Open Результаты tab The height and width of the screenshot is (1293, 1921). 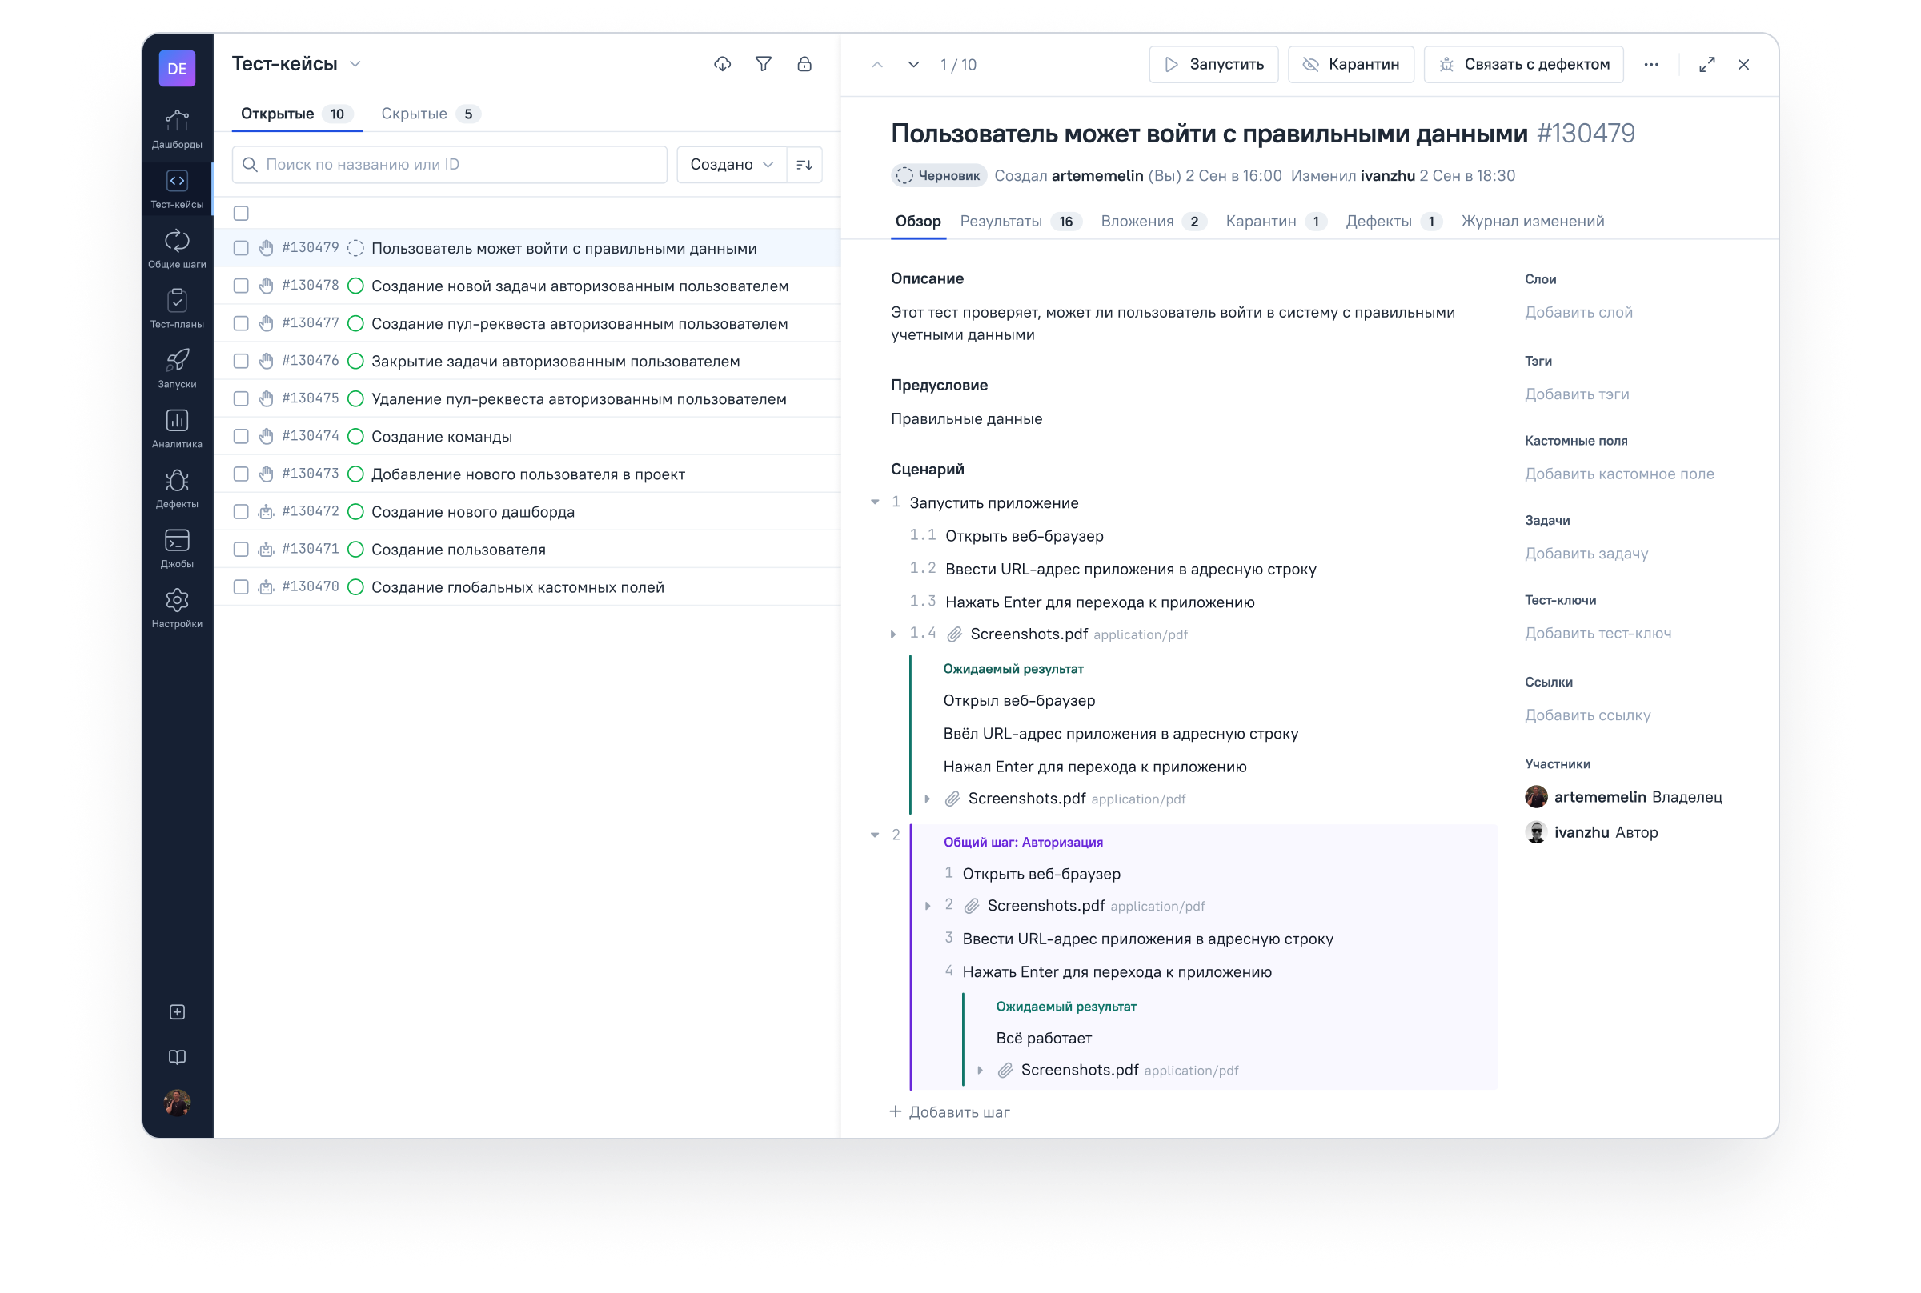1021,221
